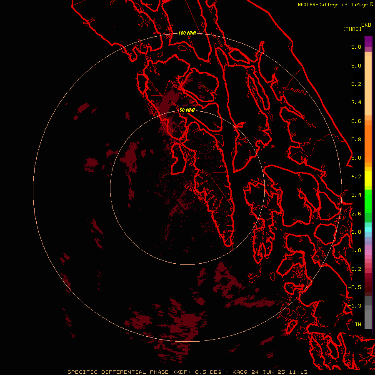Click the cyan band of the color bar
Viewport: 375px width, 375px height.
(x=368, y=229)
